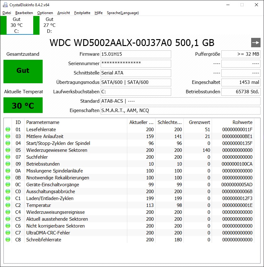The image size is (264, 267).
Task: Click the Eigenschaften field S.M.A.R.T., AAM, NCQ
Action: tap(180, 110)
